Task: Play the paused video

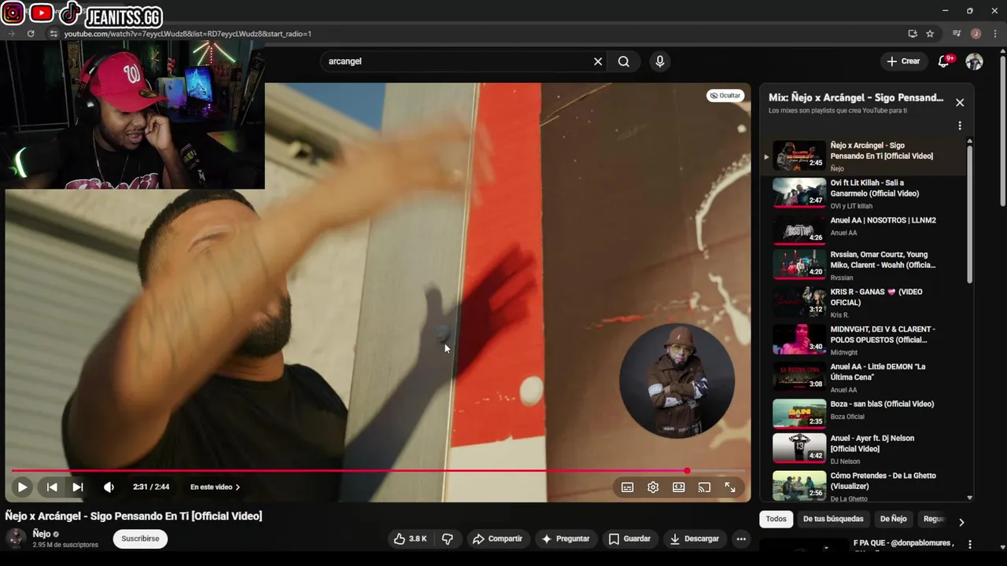Action: pyautogui.click(x=22, y=487)
